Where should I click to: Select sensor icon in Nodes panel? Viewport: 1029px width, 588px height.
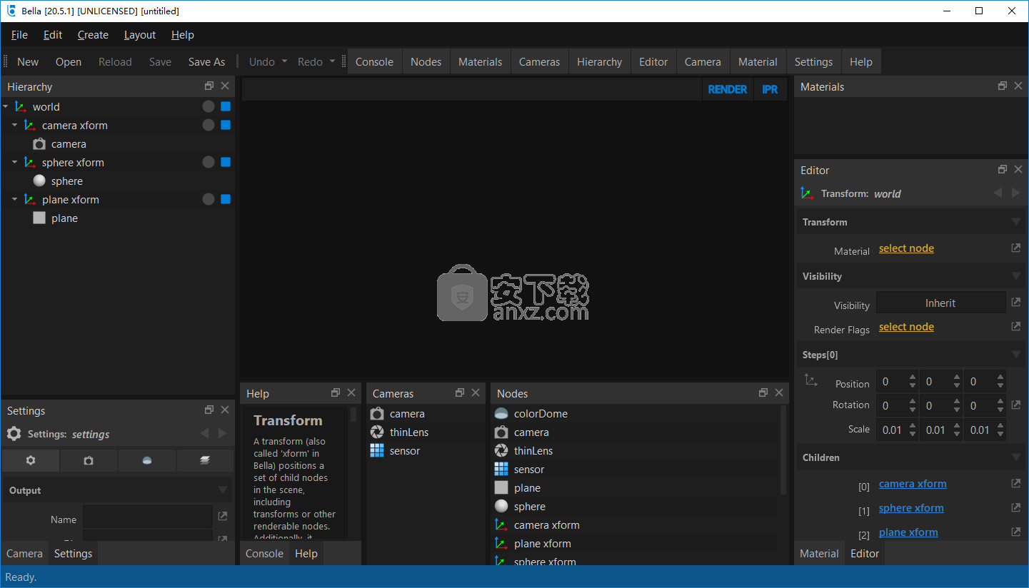501,470
